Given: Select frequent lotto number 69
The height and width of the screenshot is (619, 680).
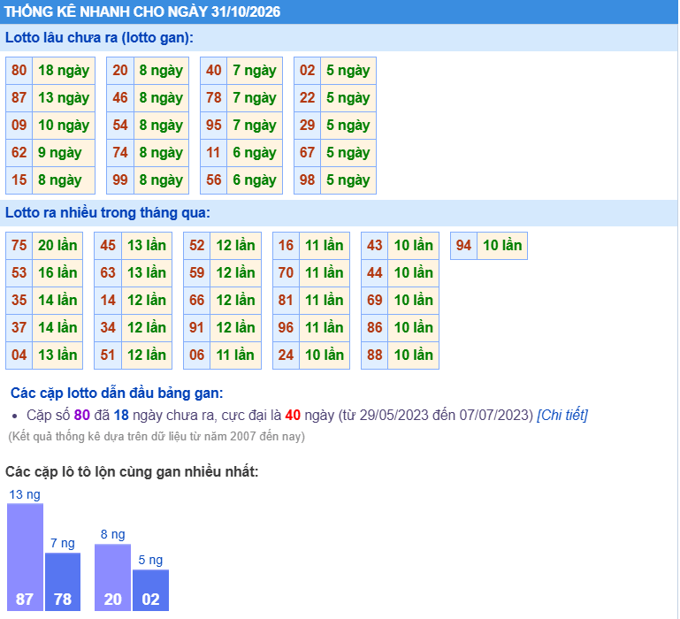Looking at the screenshot, I should click(375, 300).
